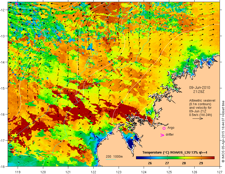Image resolution: width=225 pixels, height=174 pixels.
Task: Click the '124' longitude axis label
Action: 144,172
